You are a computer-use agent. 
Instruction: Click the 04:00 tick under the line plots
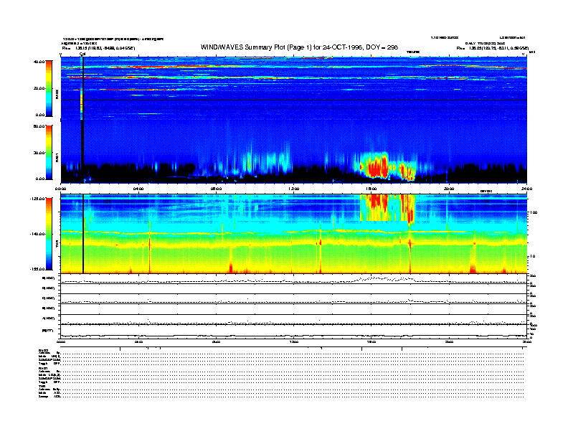(138, 341)
